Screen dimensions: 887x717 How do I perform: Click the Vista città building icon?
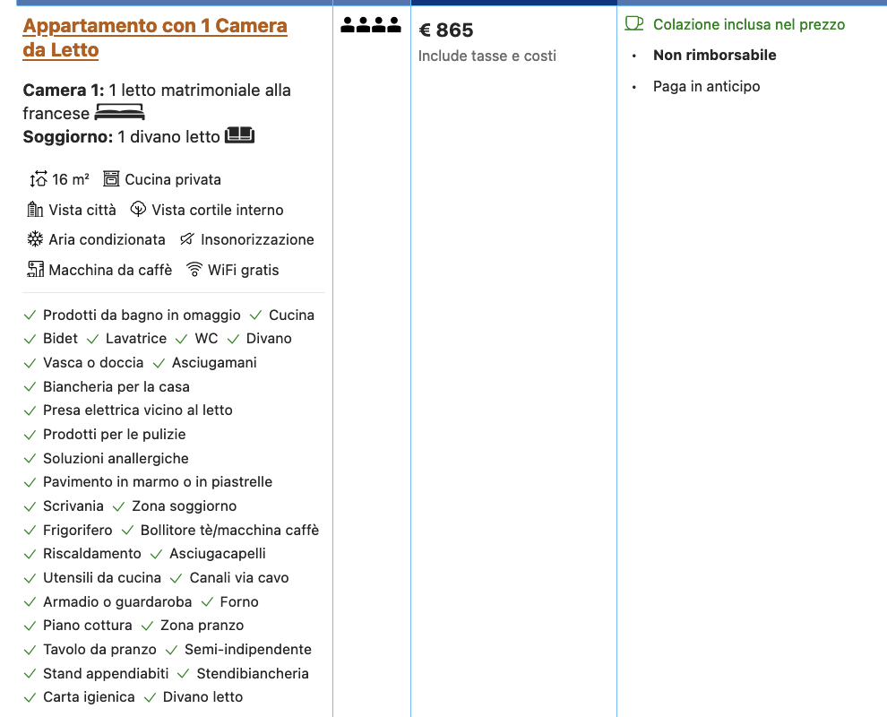[35, 210]
